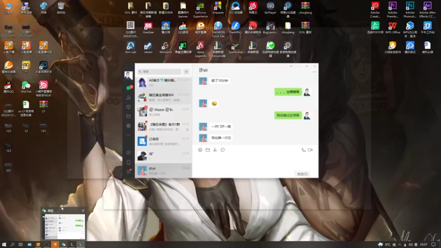
Task: Click the send file folder icon
Action: tap(208, 150)
